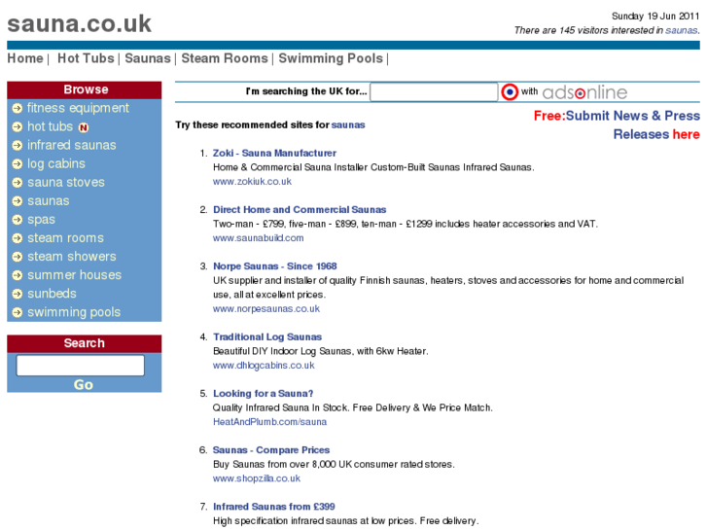Viewport: 707px width, 530px height.
Task: Click the Browse panel header
Action: pos(85,89)
